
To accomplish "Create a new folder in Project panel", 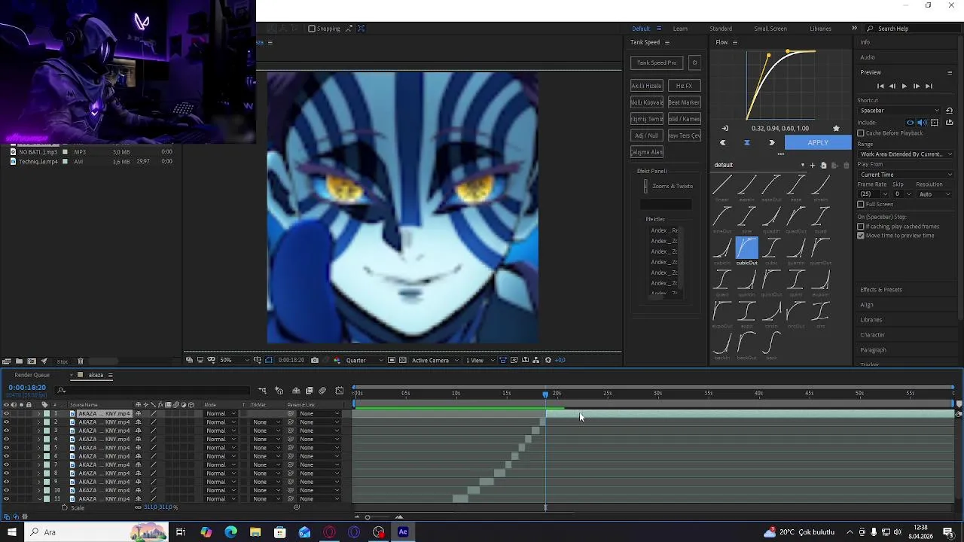I will point(19,361).
